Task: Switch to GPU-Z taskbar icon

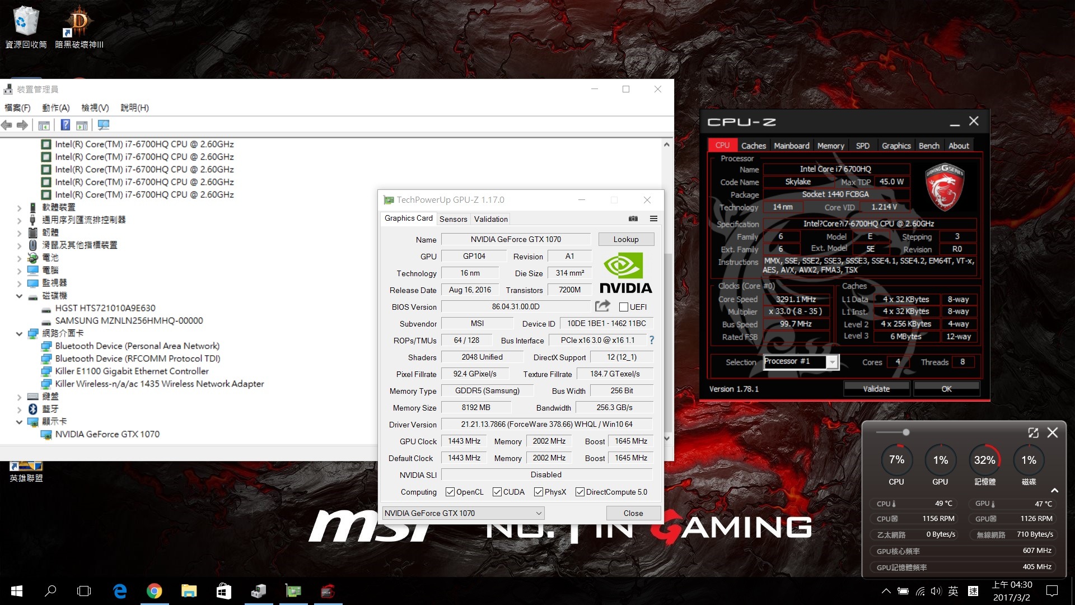Action: pyautogui.click(x=293, y=591)
